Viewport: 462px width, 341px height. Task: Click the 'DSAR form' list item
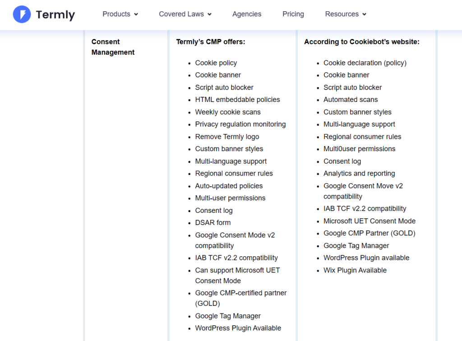(213, 223)
